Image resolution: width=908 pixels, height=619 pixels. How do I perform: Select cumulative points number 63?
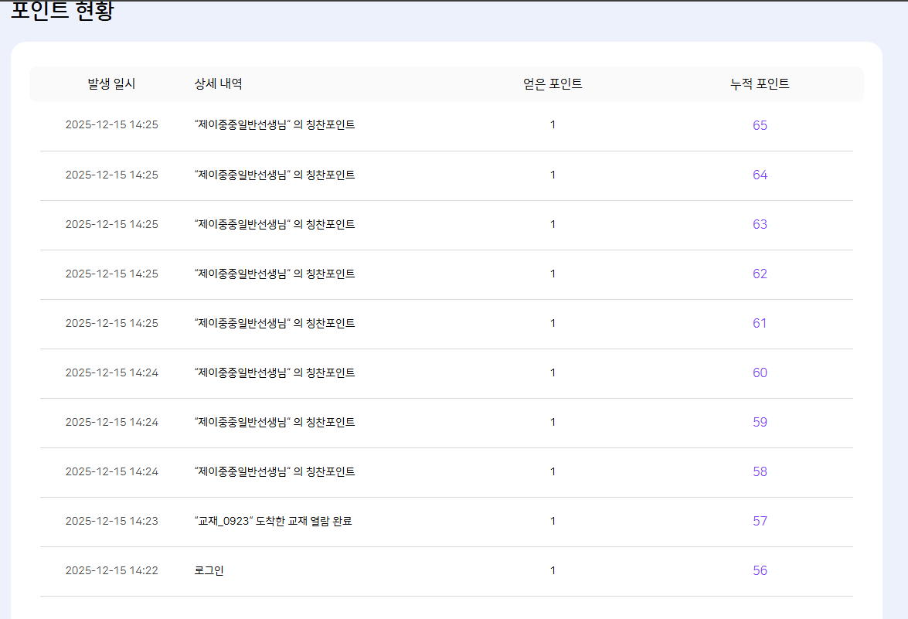(x=760, y=224)
